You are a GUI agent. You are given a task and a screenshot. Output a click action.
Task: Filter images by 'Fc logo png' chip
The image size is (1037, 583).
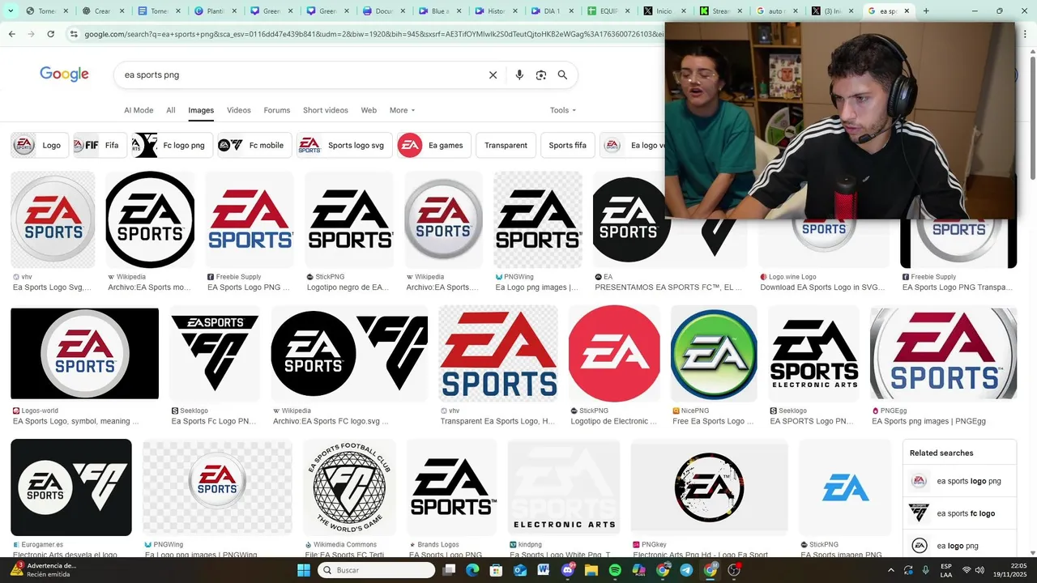coord(173,145)
